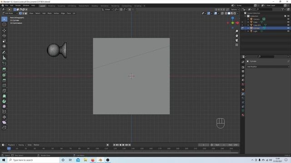Select the Measure tool

[x=4, y=58]
